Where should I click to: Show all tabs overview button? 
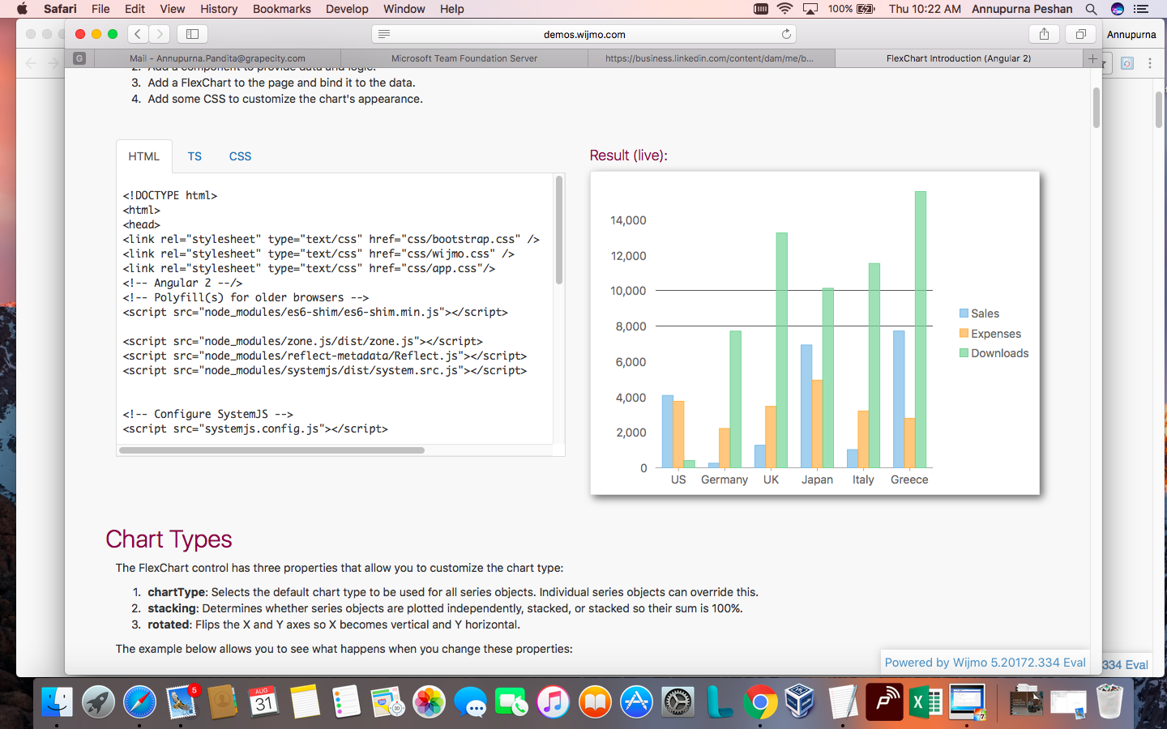[x=1080, y=34]
